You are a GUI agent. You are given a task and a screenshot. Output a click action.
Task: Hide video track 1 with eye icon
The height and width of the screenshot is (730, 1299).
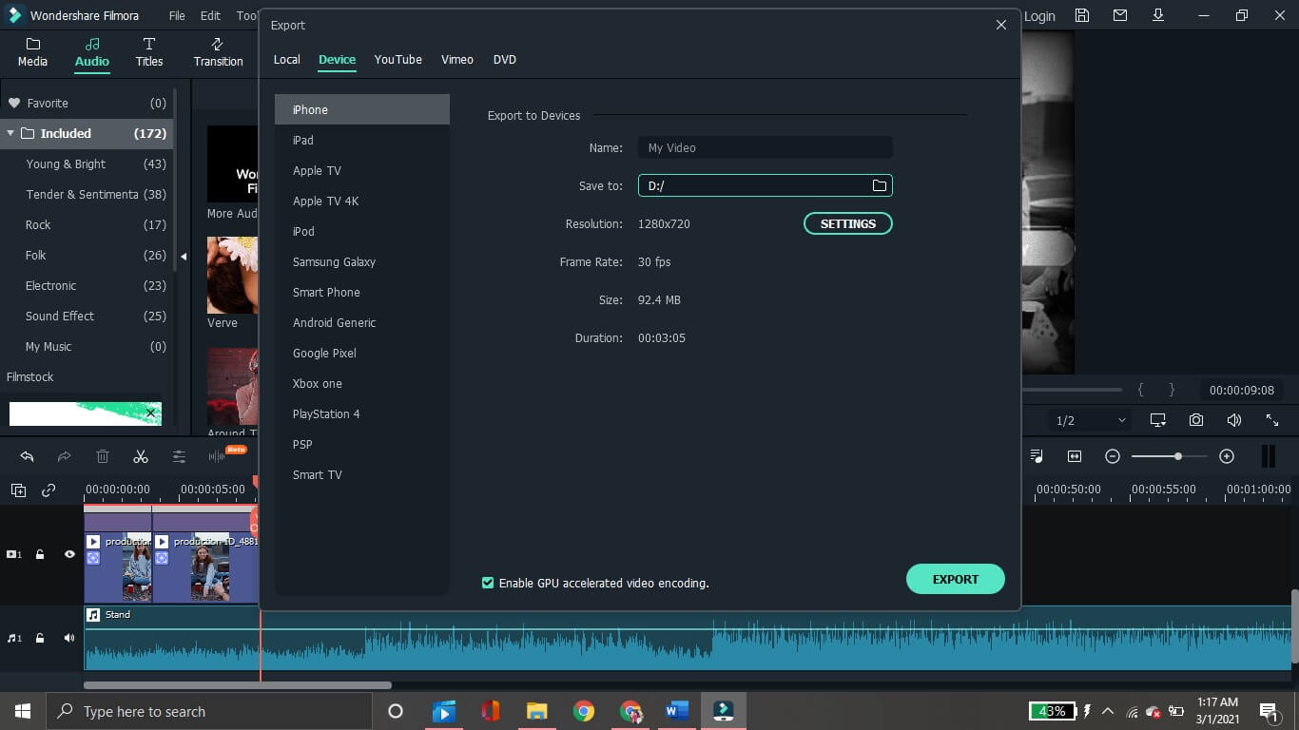[x=69, y=554]
